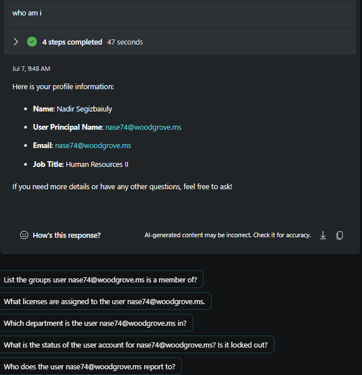Viewport: 362px width, 375px height.
Task: Select the 'Which department' suggested prompt
Action: (x=96, y=323)
